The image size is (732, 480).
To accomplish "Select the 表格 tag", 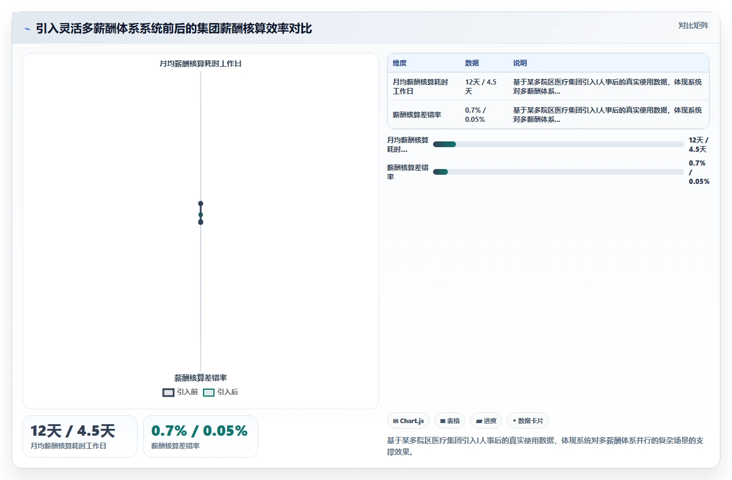I will point(450,421).
